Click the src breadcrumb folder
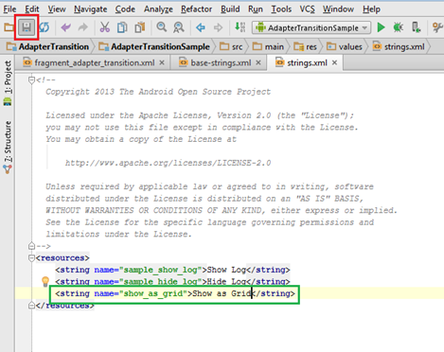 (231, 46)
